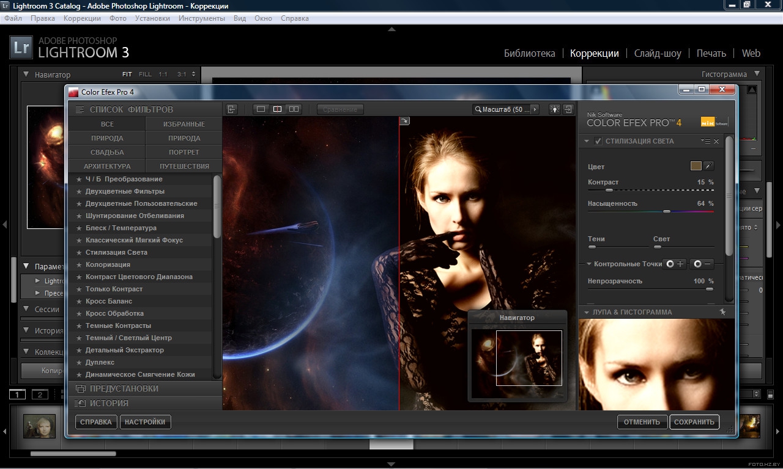Toggle favorite star for Кросс Баланс
The height and width of the screenshot is (469, 783).
click(79, 301)
